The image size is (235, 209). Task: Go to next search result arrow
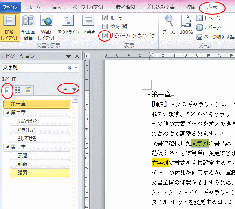click(x=74, y=90)
